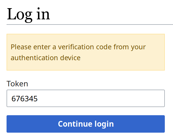This screenshot has height=140, width=173.
Task: Click the Token field label
Action: (x=17, y=84)
